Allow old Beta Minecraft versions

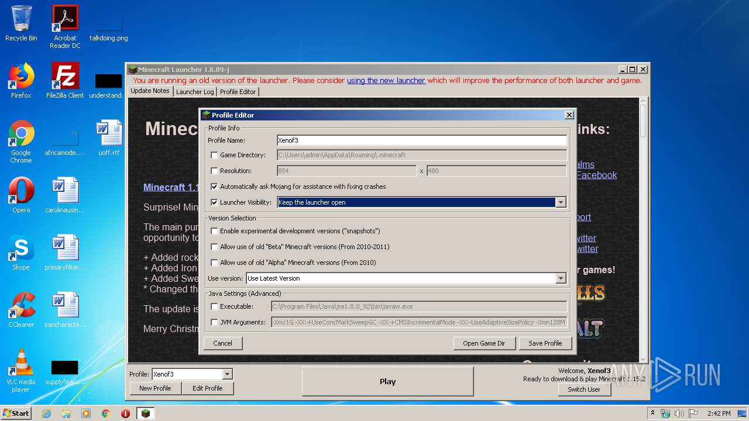[214, 247]
